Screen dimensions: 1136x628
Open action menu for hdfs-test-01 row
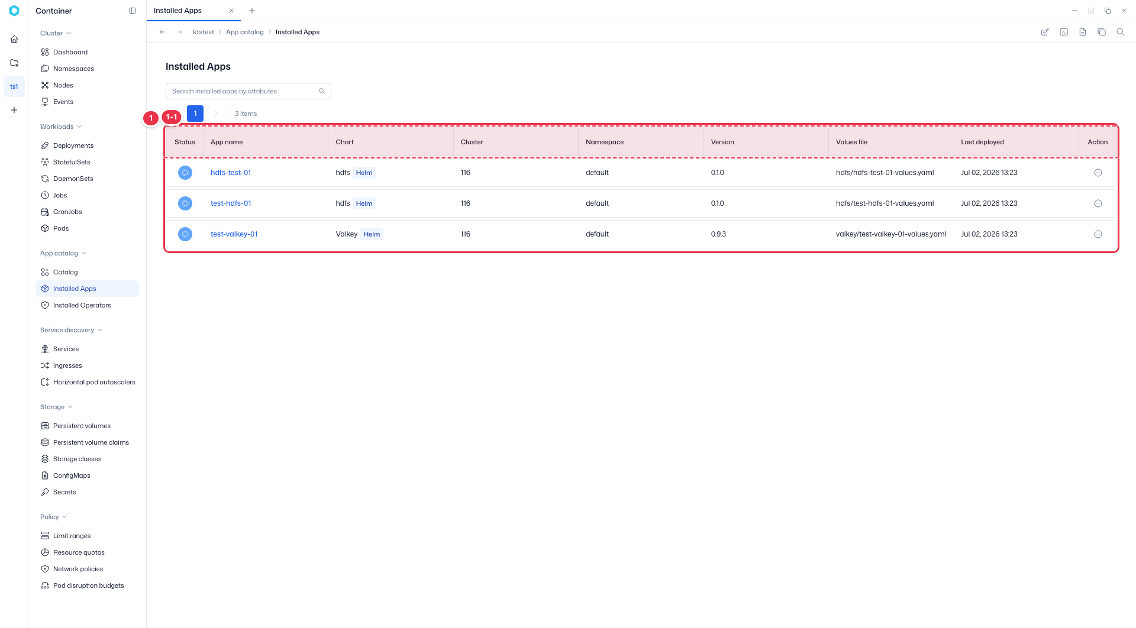[1098, 173]
